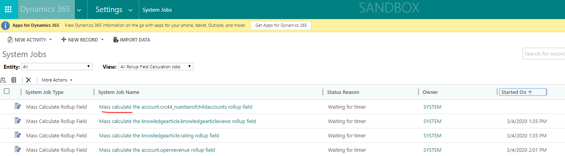Open the crc44_numberofchildaccounts rollup job link

175,107
